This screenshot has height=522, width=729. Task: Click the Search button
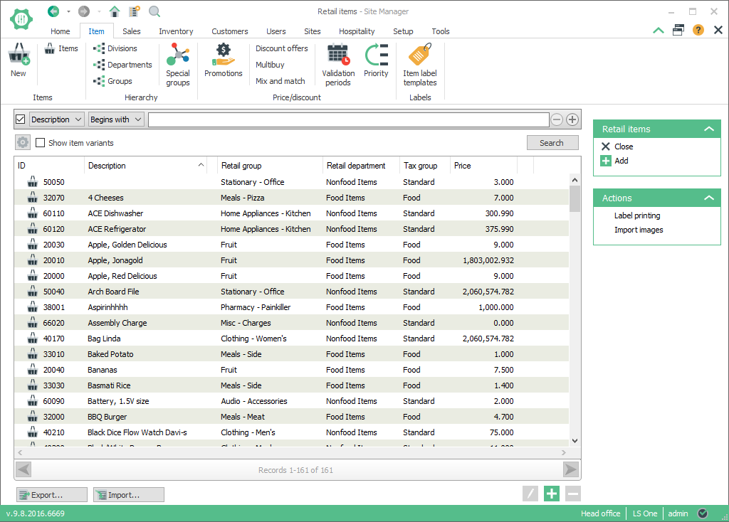552,143
